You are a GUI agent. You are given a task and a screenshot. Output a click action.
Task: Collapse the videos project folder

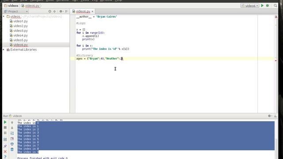tap(4, 16)
